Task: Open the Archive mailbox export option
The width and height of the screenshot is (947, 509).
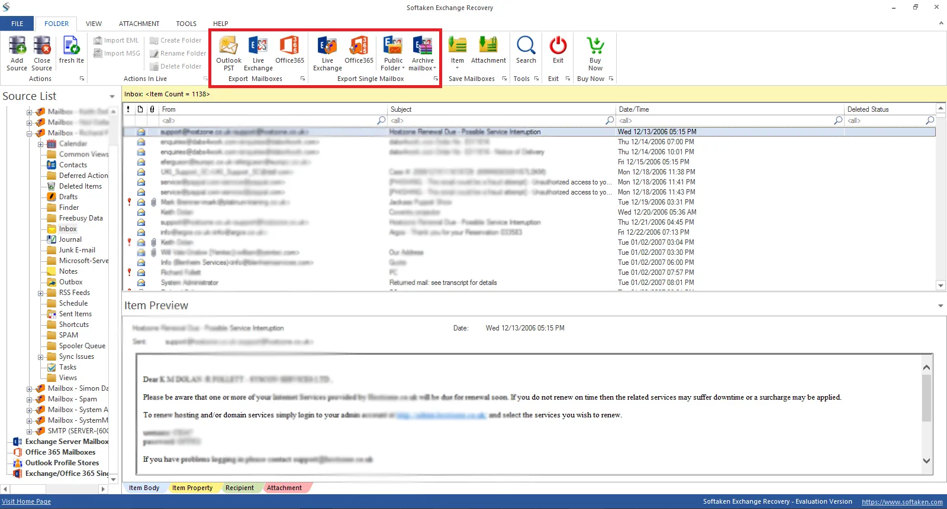Action: pyautogui.click(x=423, y=53)
